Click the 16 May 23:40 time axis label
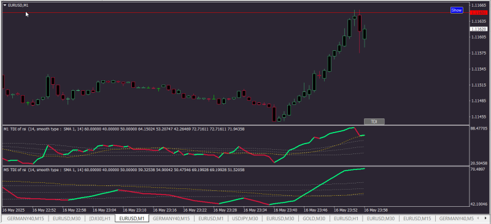 click(285, 210)
